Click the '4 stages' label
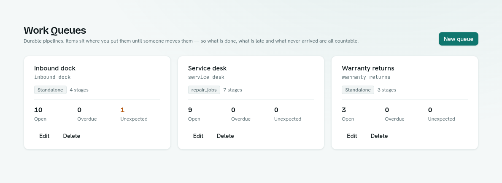Image resolution: width=502 pixels, height=183 pixels. point(79,90)
